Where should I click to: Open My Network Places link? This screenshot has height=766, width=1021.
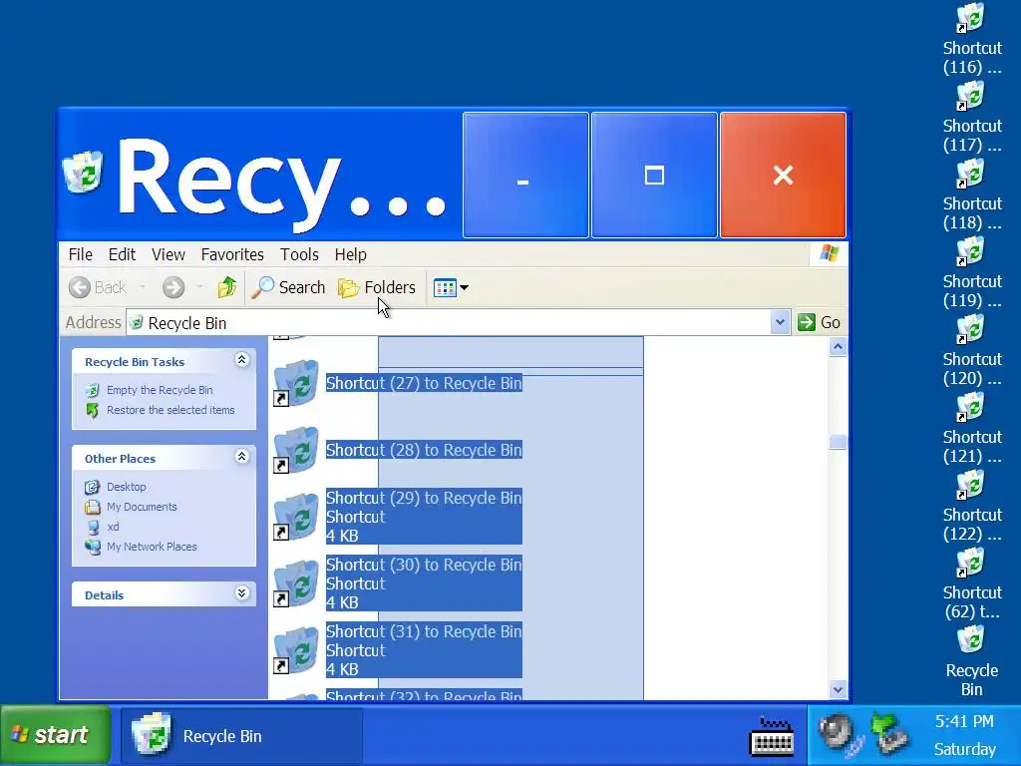tap(152, 548)
